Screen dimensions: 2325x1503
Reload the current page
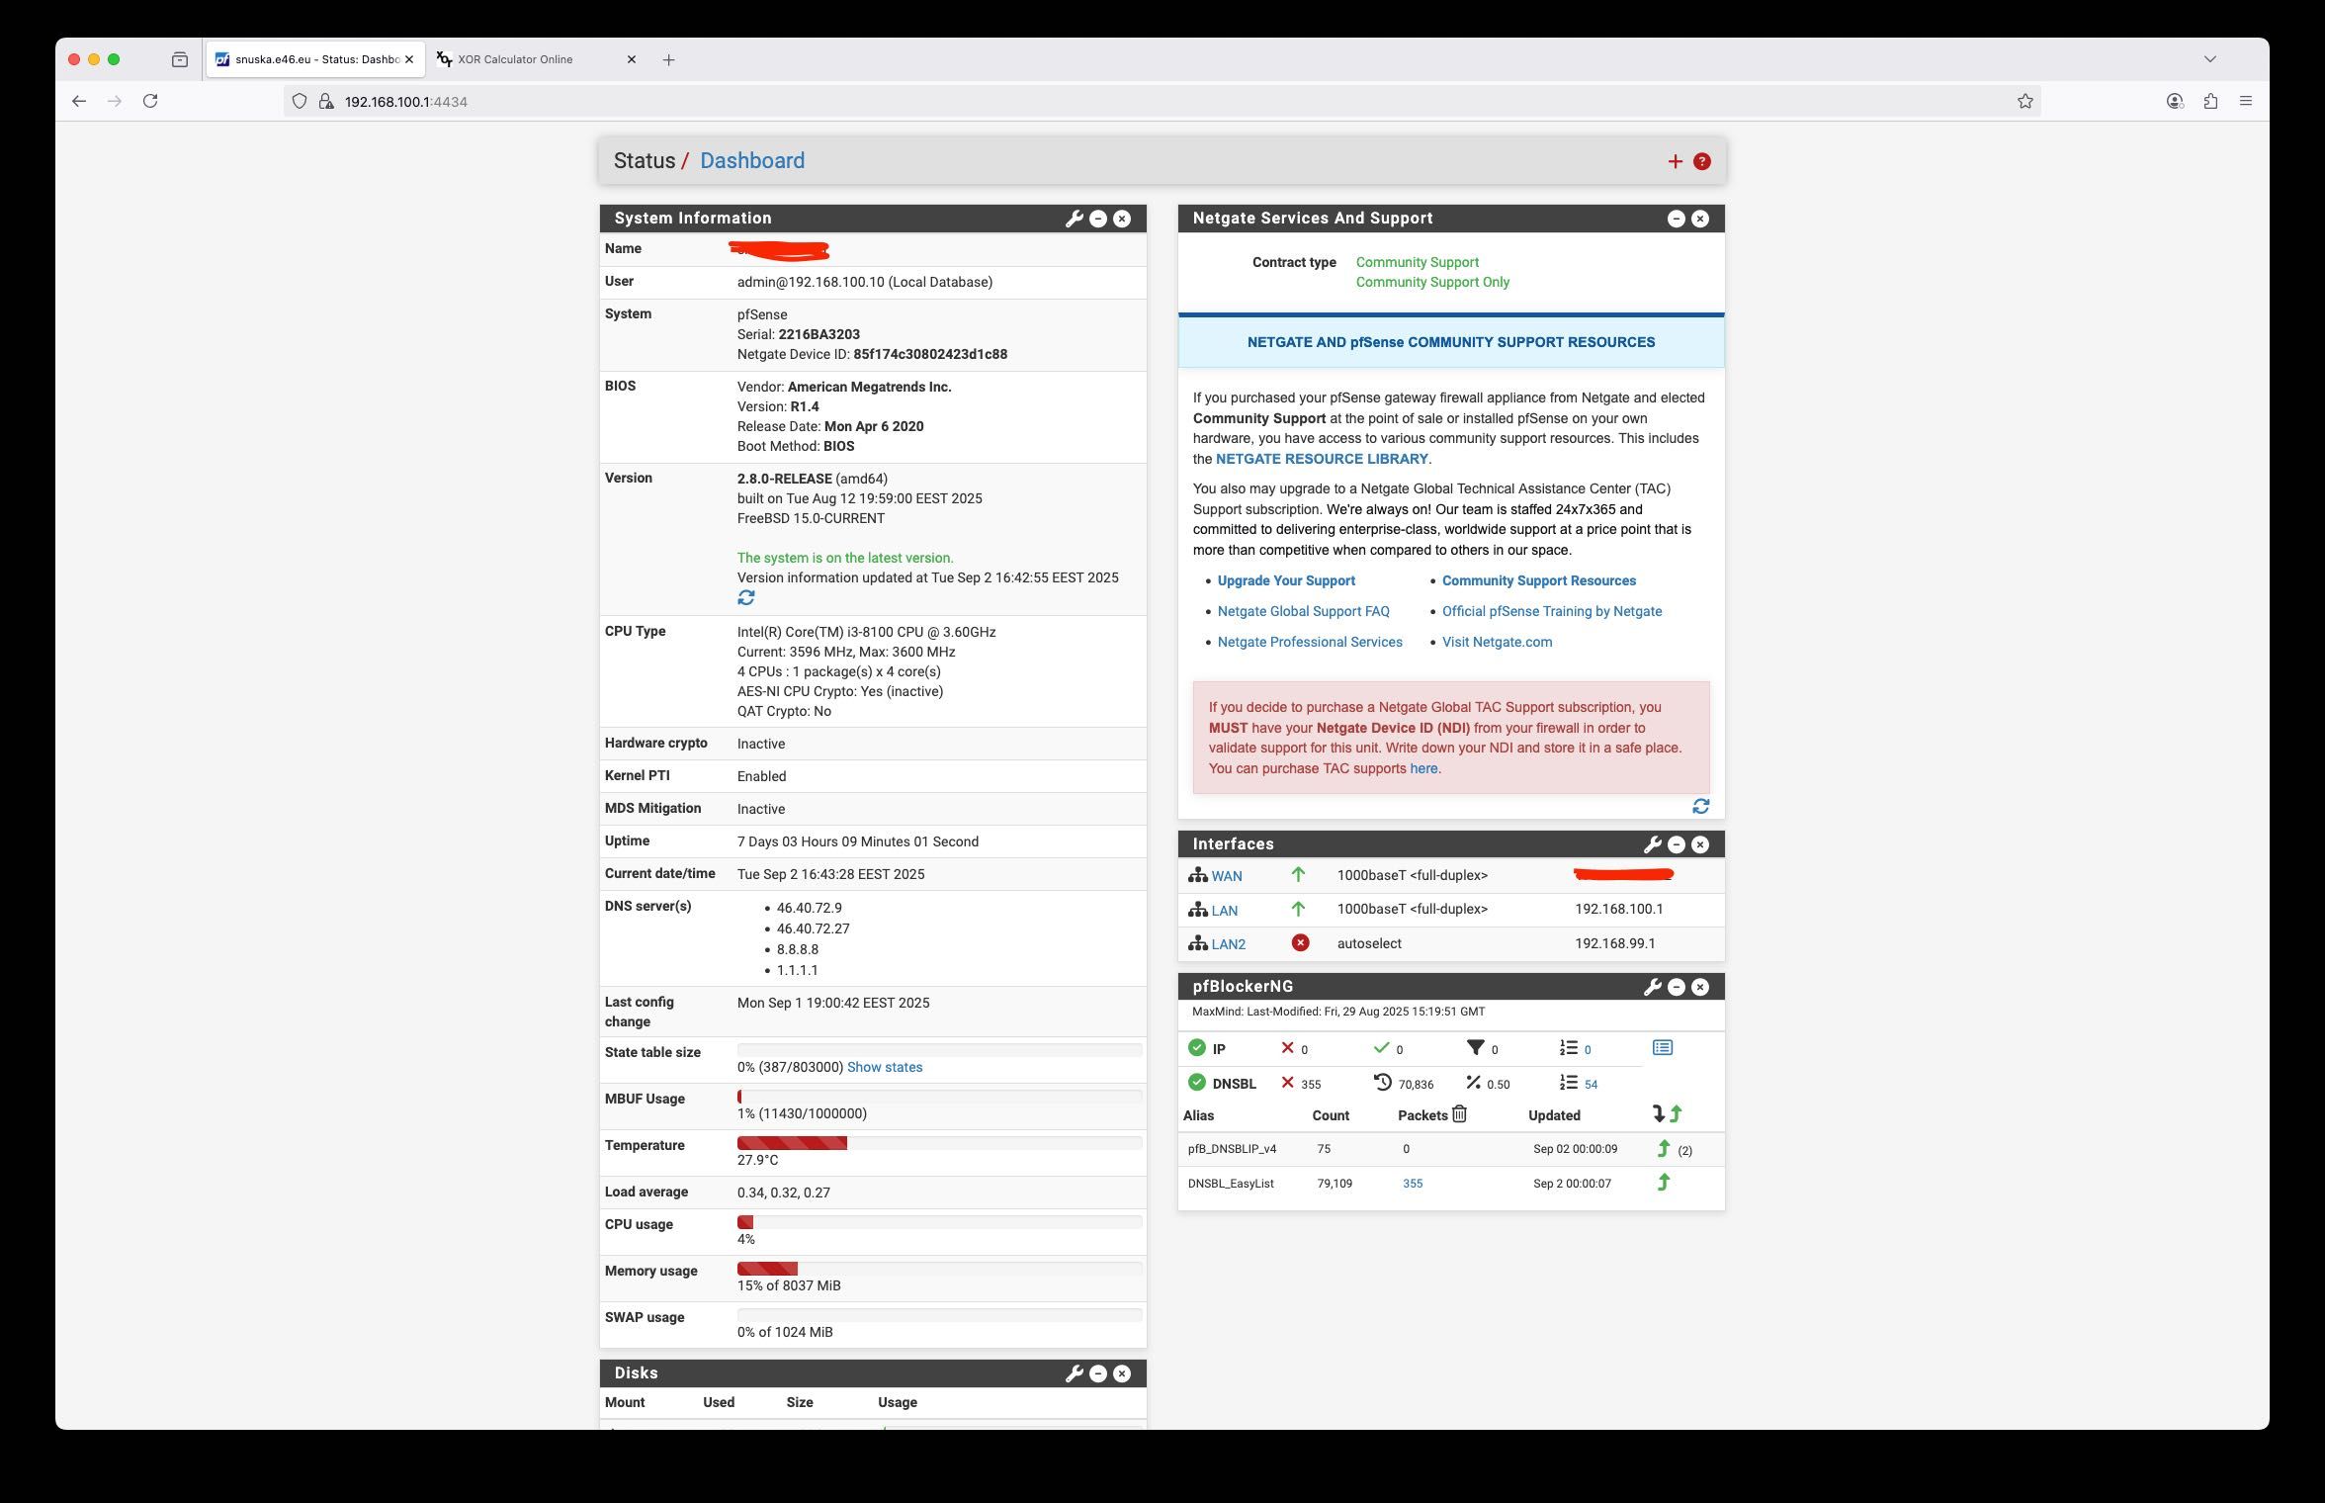[x=150, y=101]
